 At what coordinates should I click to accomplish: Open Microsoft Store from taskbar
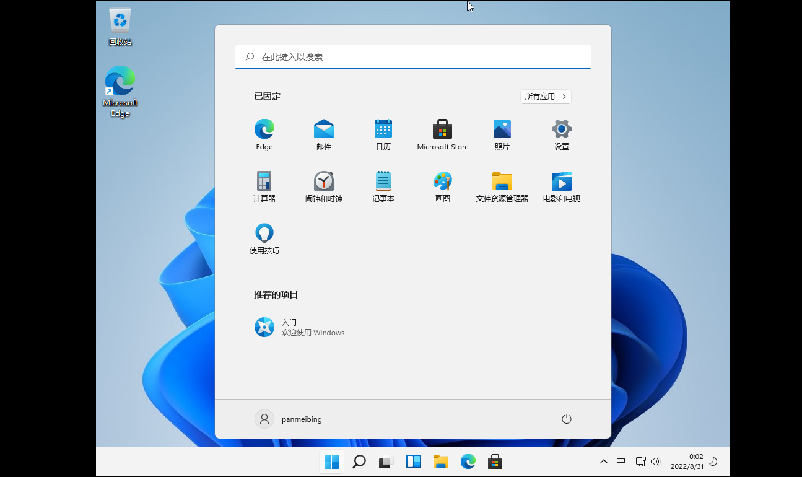point(495,462)
